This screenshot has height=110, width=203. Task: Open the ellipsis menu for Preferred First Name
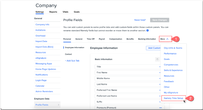point(160,90)
